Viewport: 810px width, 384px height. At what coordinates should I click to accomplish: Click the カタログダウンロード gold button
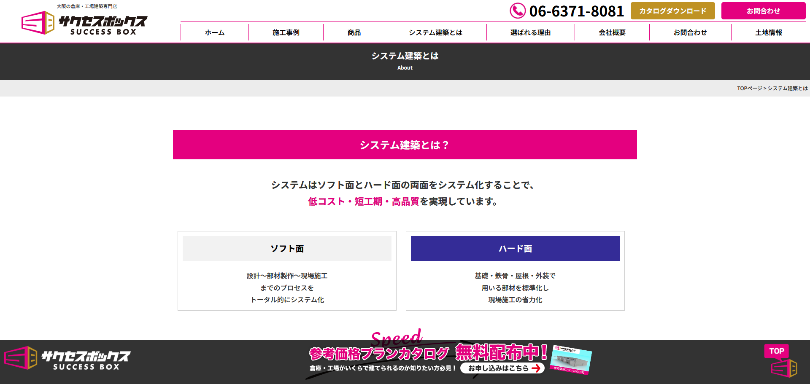[672, 11]
